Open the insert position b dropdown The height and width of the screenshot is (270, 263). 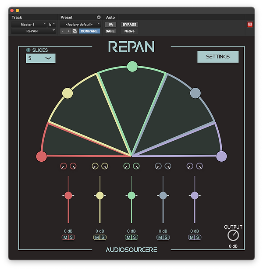(x=52, y=25)
